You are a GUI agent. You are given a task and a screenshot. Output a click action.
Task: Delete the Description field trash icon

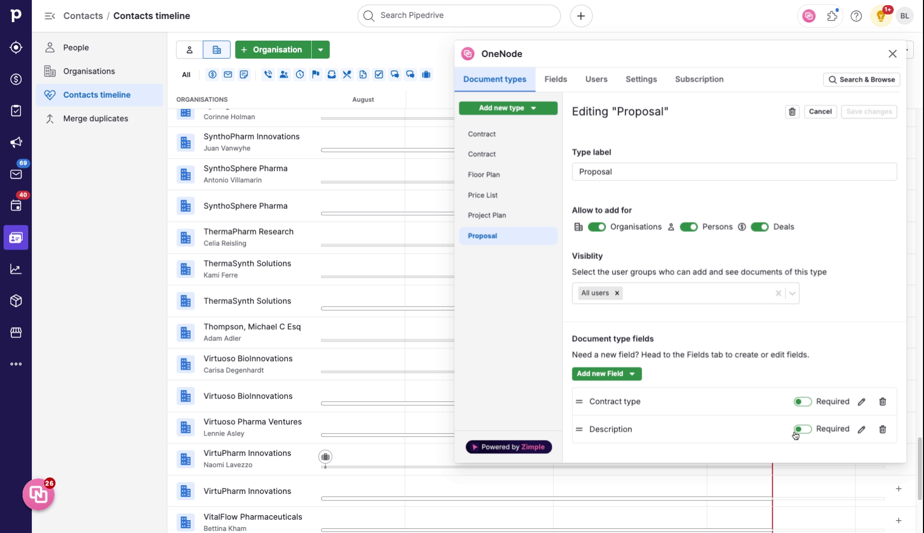click(883, 429)
